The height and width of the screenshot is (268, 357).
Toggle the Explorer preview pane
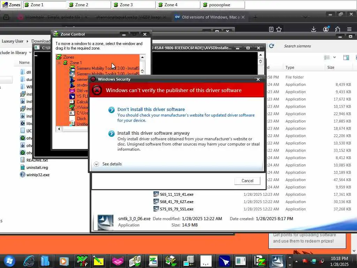click(346, 58)
